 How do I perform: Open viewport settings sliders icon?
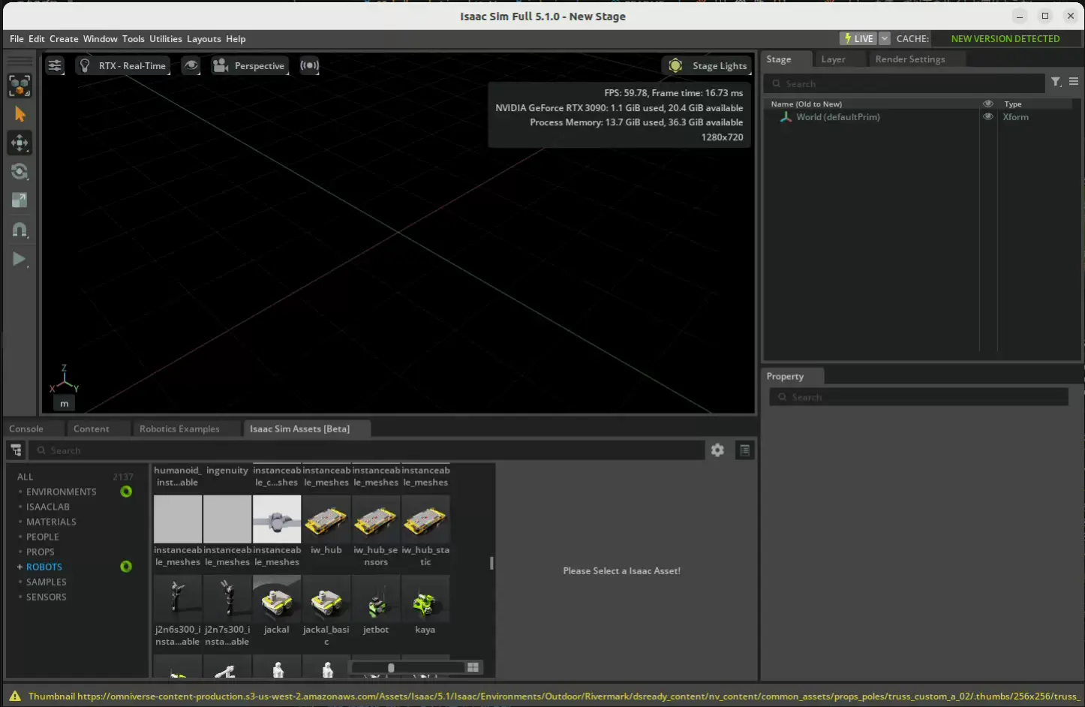point(55,66)
